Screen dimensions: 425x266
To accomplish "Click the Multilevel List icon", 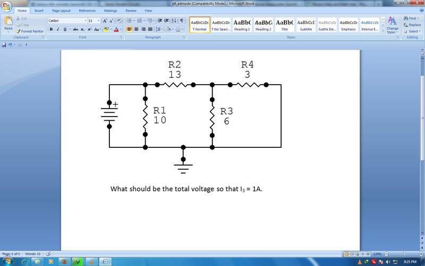I will click(x=150, y=21).
